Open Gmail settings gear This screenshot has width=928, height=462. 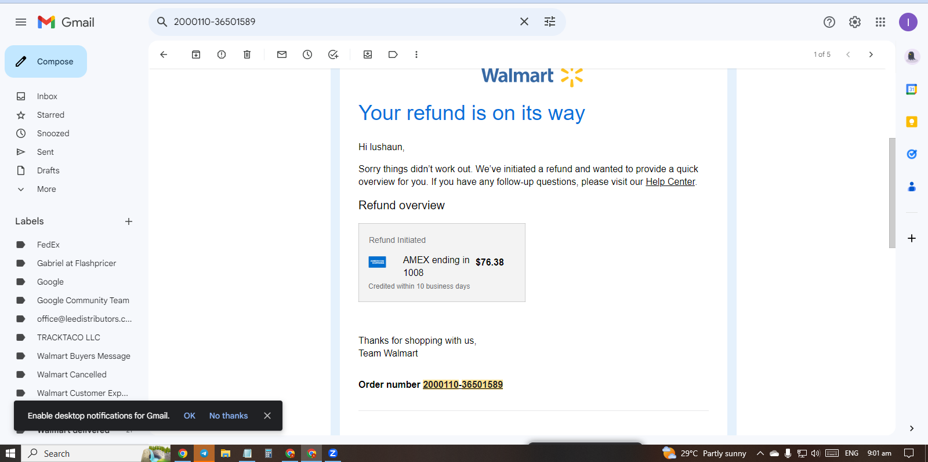pos(855,22)
